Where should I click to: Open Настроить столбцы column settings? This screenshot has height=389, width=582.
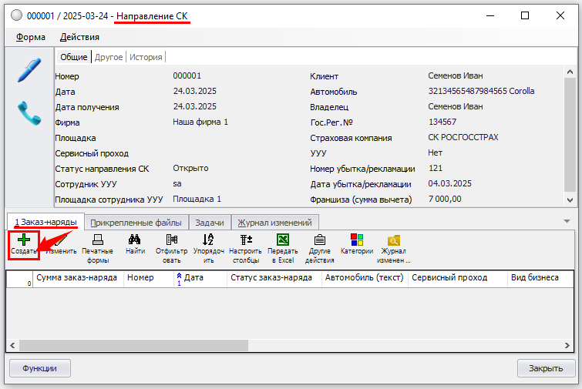[x=246, y=245]
